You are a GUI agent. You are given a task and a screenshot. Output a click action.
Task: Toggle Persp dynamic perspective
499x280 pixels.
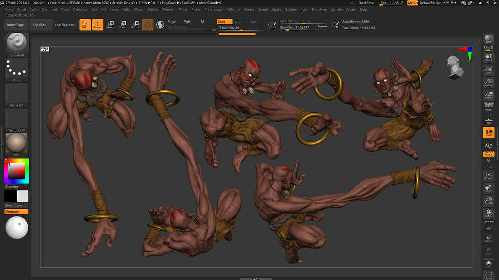point(488,107)
